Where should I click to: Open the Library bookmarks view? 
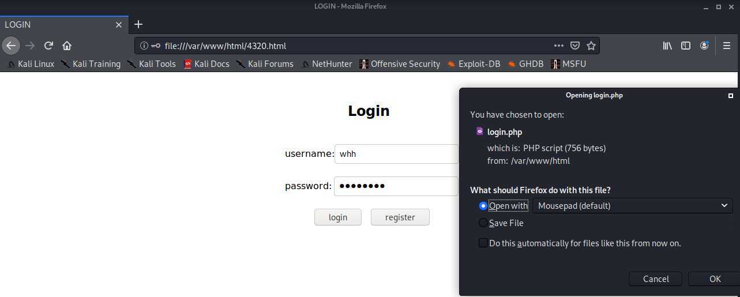(667, 46)
